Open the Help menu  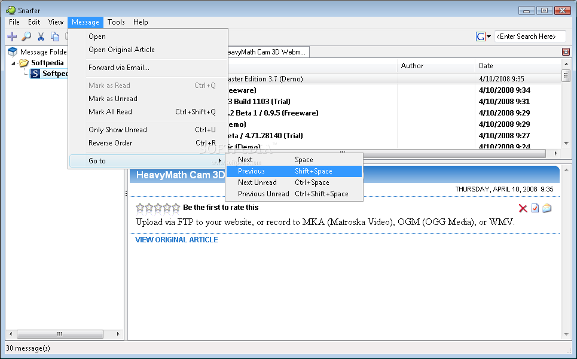[141, 22]
